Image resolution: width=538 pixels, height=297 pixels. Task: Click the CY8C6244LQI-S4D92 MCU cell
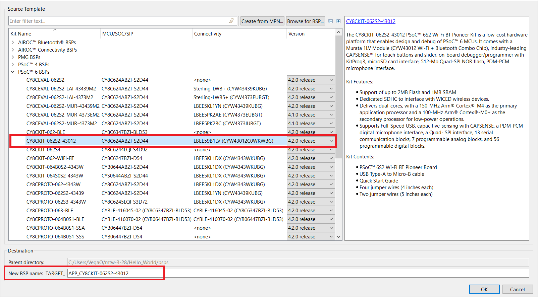click(x=124, y=150)
